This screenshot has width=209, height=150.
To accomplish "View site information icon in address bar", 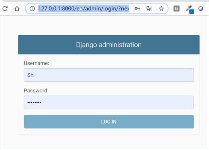I will pyautogui.click(x=32, y=9).
